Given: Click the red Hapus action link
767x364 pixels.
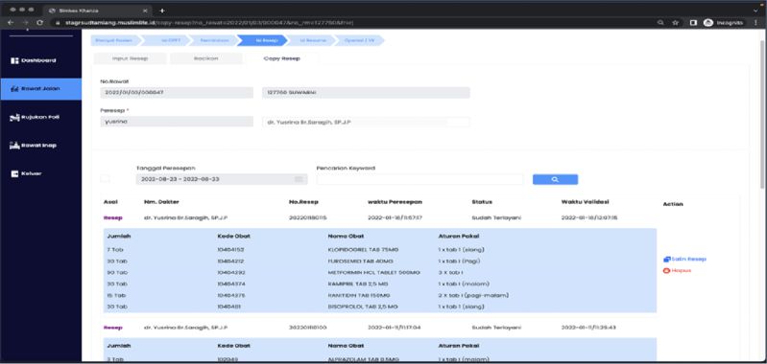Looking at the screenshot, I should click(677, 270).
